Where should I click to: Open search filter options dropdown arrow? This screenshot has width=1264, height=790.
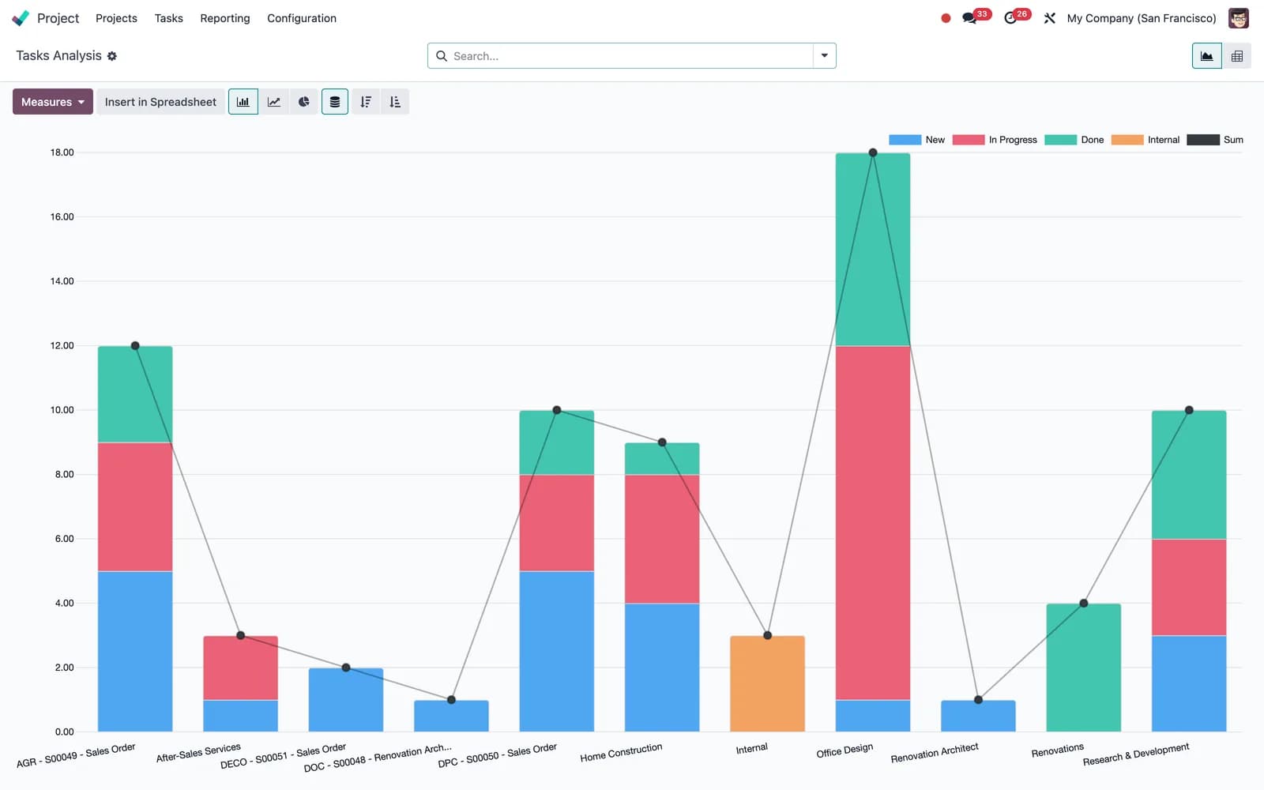point(825,56)
